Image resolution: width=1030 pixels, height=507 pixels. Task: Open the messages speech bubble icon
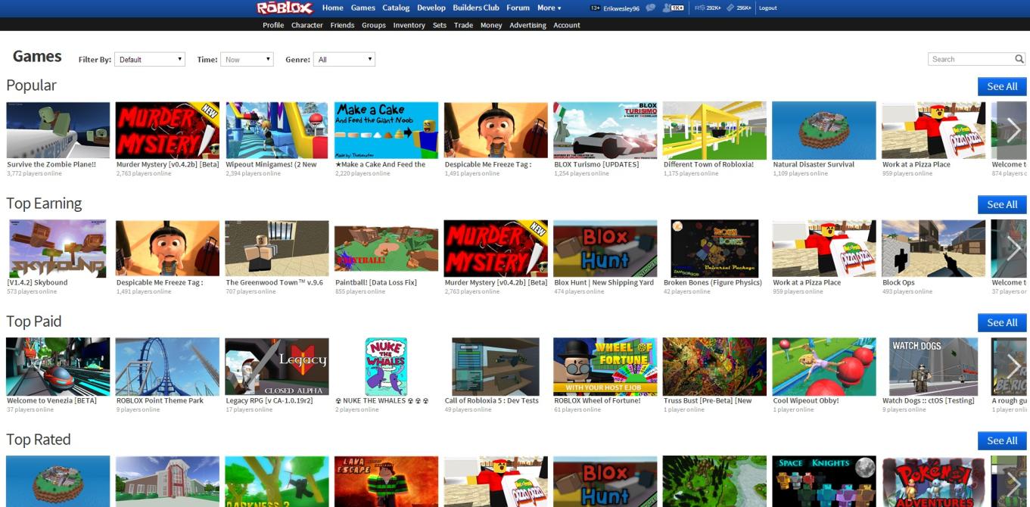(x=650, y=8)
